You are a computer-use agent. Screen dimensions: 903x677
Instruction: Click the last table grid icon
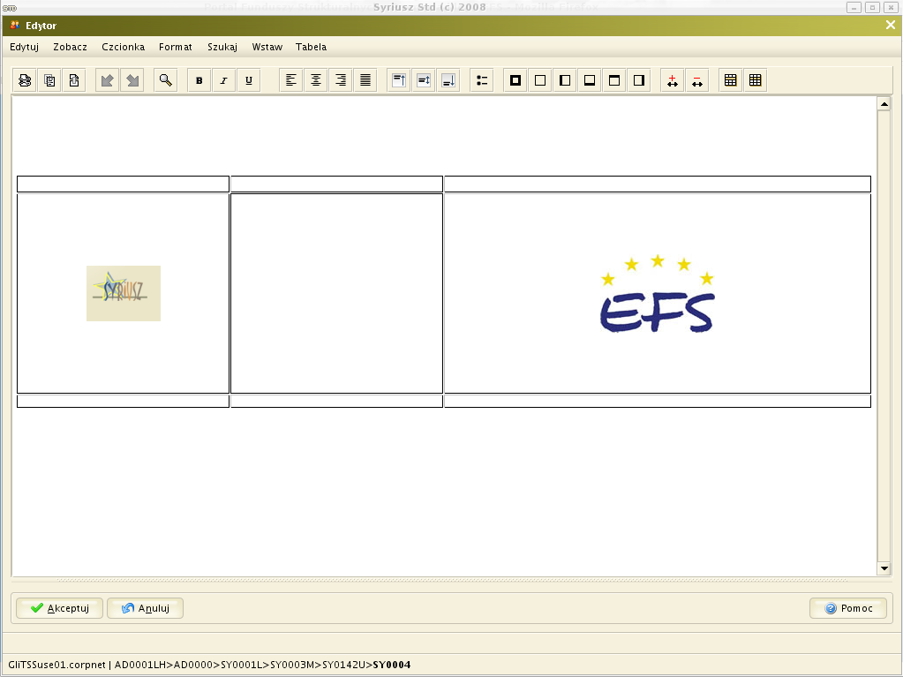pyautogui.click(x=756, y=80)
